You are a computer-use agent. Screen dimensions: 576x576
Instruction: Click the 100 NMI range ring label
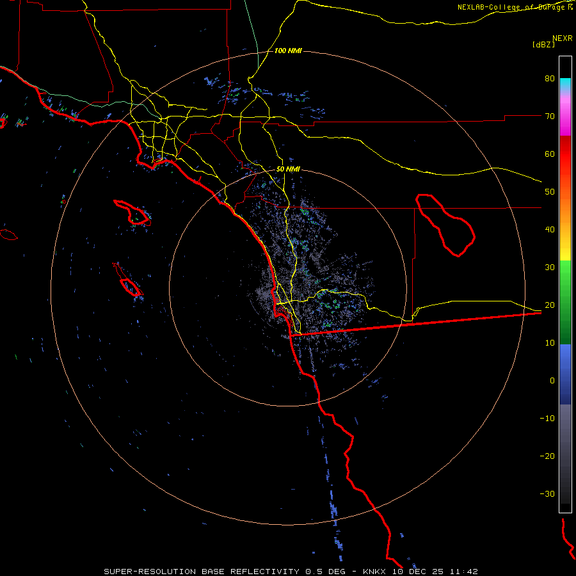(x=288, y=51)
